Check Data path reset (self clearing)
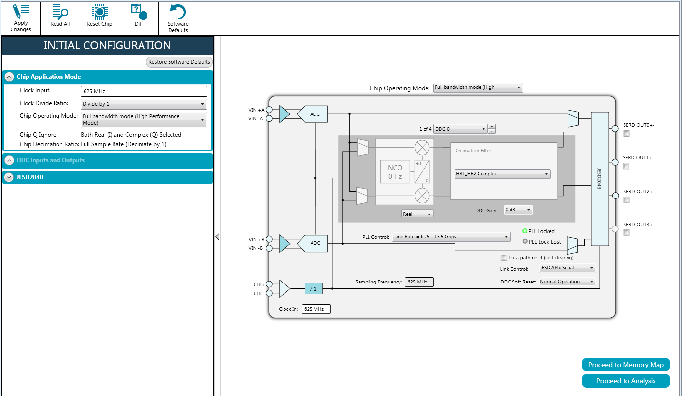The width and height of the screenshot is (682, 396). [x=504, y=257]
